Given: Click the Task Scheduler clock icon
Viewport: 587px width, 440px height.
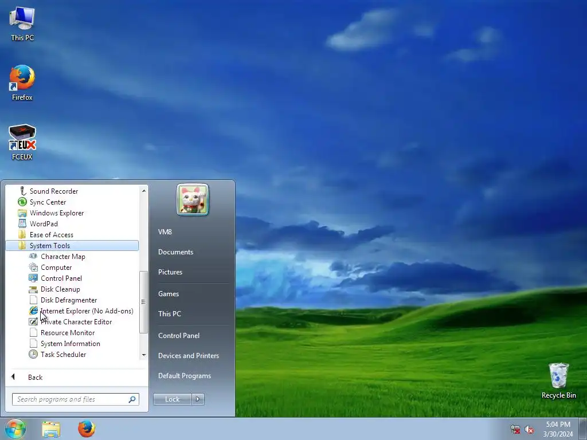Looking at the screenshot, I should pyautogui.click(x=33, y=354).
